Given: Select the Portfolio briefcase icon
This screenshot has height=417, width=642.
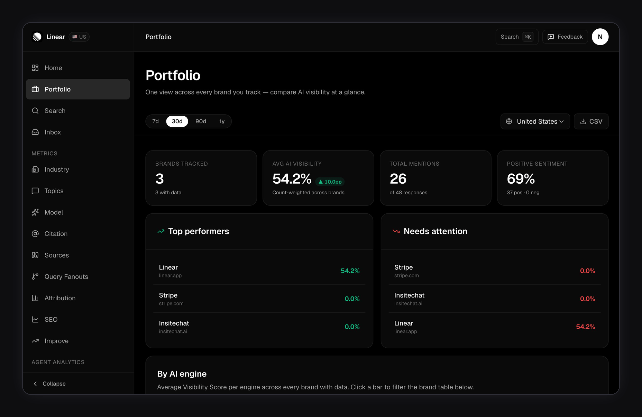Looking at the screenshot, I should click(35, 89).
